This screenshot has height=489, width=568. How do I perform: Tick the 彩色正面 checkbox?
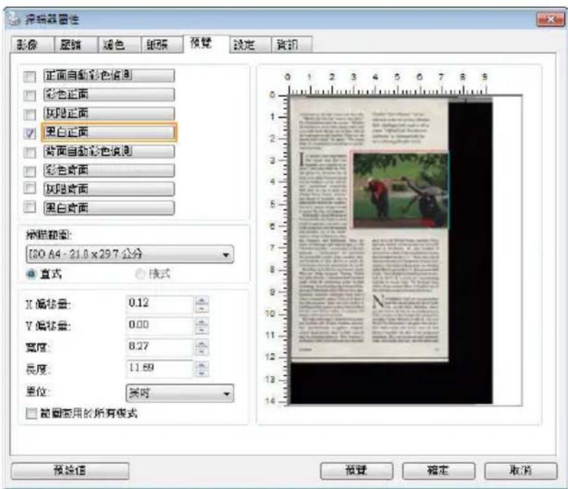(29, 95)
